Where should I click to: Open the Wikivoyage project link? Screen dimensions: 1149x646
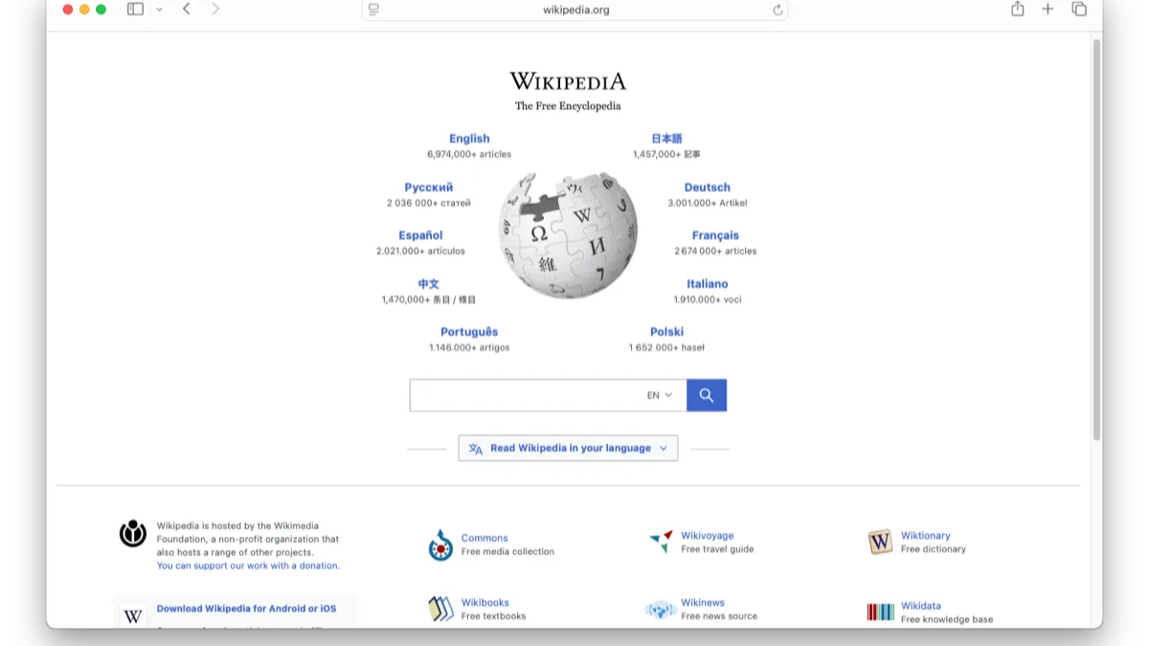tap(708, 536)
